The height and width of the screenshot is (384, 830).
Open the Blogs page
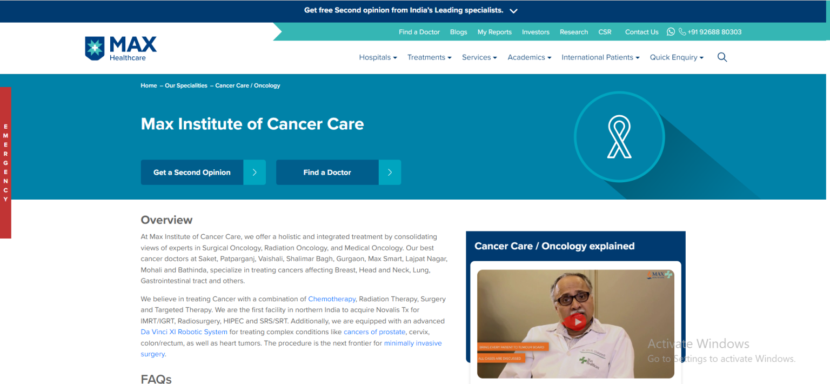point(458,31)
